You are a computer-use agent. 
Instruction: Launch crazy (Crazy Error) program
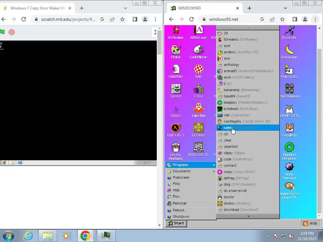248,172
